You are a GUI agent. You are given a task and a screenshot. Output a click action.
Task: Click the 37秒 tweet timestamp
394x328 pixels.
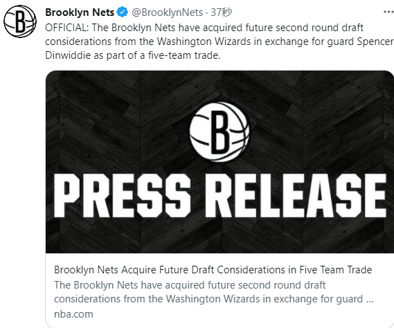pos(222,12)
